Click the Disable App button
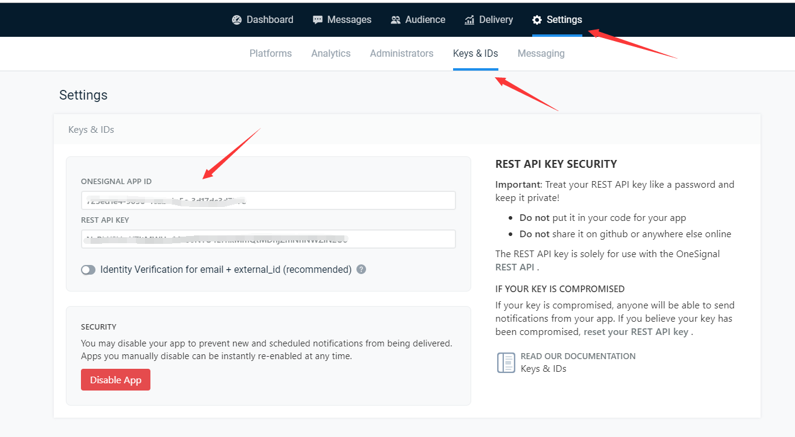 (115, 380)
